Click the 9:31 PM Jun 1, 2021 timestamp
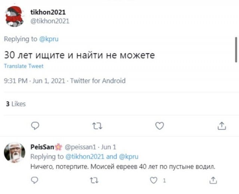The image size is (239, 194). (x=35, y=81)
